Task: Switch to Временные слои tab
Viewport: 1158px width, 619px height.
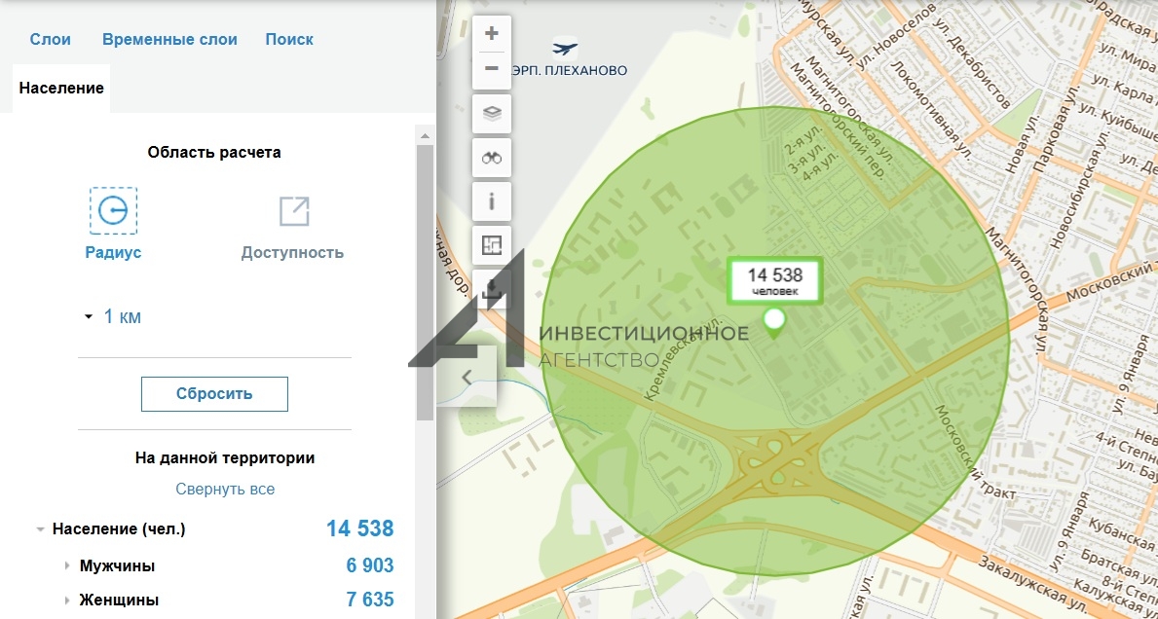Action: [169, 40]
